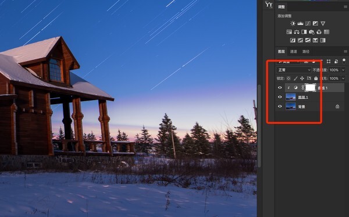Add an Exposure adjustment layer
The width and height of the screenshot is (349, 217).
coord(315,23)
